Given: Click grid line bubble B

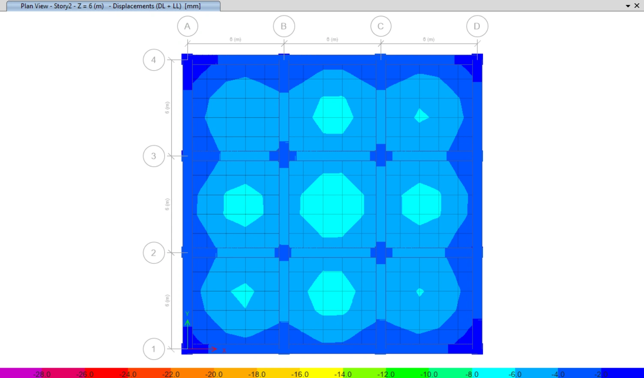Looking at the screenshot, I should tap(284, 27).
